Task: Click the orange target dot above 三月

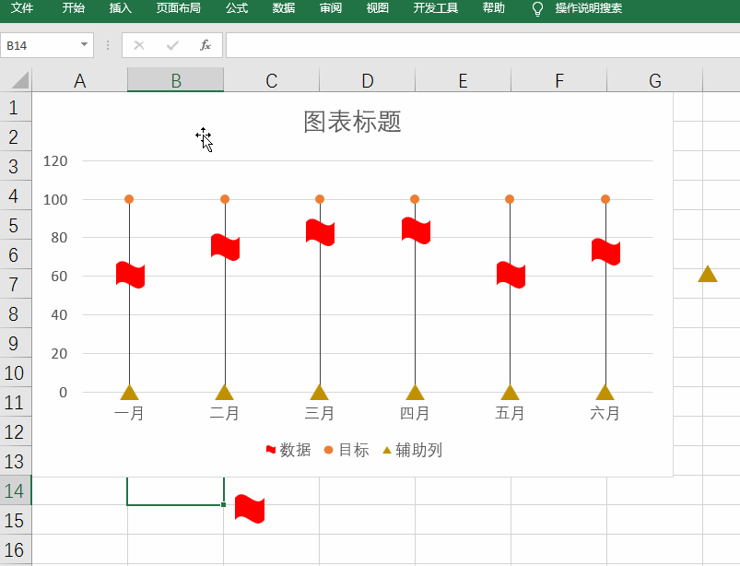Action: click(x=320, y=199)
